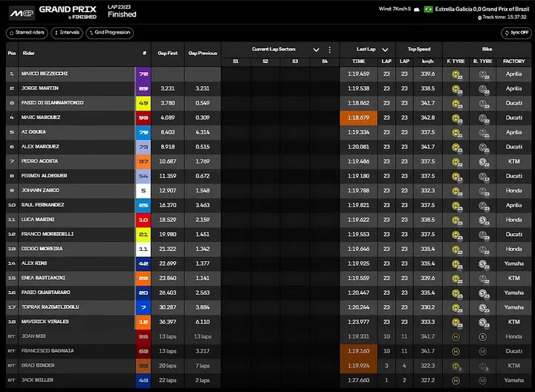Image resolution: width=535 pixels, height=392 pixels.
Task: Expand the Last Lap dropdown chevron
Action: click(x=385, y=50)
